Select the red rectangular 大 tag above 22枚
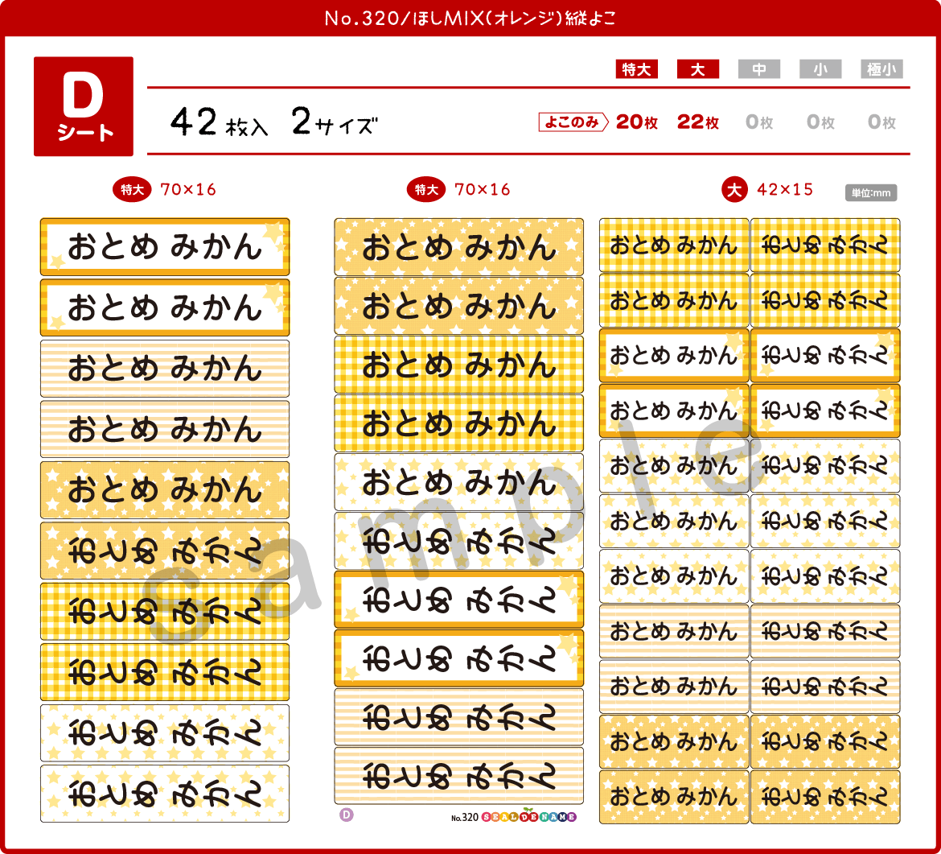The image size is (941, 854). (698, 69)
